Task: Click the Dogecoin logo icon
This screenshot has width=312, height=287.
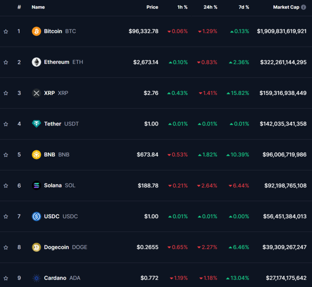Action: (37, 247)
